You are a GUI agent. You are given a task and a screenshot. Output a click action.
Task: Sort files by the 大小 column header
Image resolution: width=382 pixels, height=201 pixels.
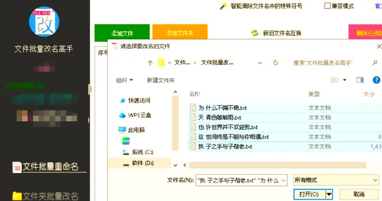pos(369,94)
